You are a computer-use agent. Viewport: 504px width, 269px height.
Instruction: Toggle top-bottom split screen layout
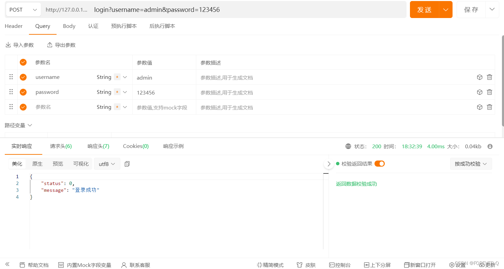(x=377, y=265)
